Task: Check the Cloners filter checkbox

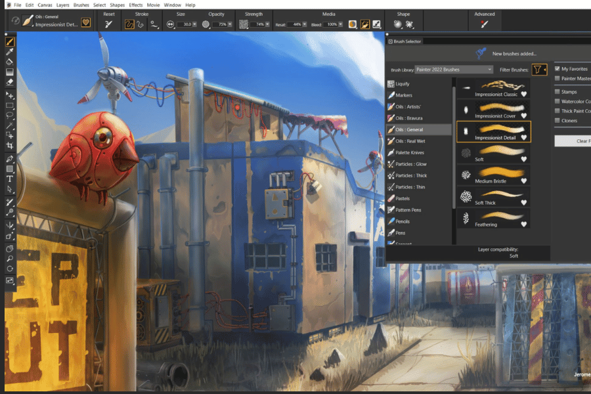Action: tap(558, 120)
